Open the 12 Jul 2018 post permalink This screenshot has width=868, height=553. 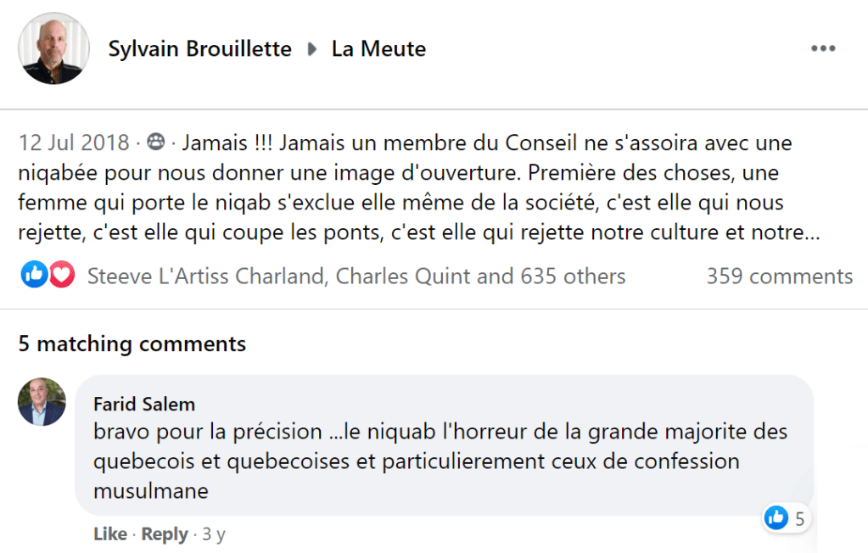74,142
